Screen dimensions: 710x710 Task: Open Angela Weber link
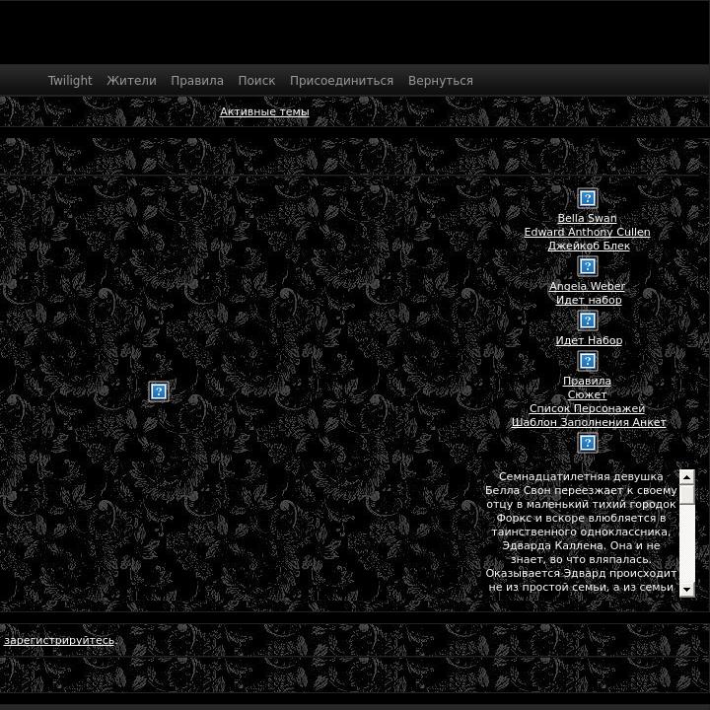click(587, 286)
